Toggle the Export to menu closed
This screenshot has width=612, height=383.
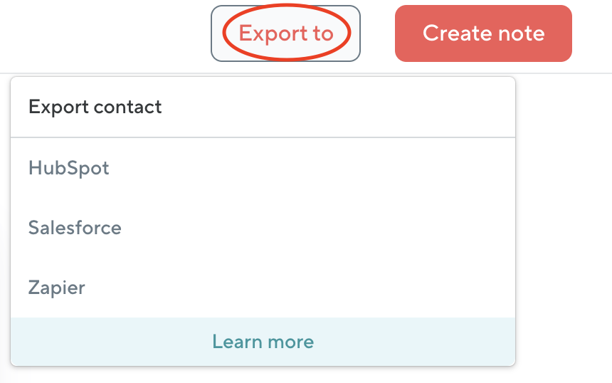(x=285, y=33)
